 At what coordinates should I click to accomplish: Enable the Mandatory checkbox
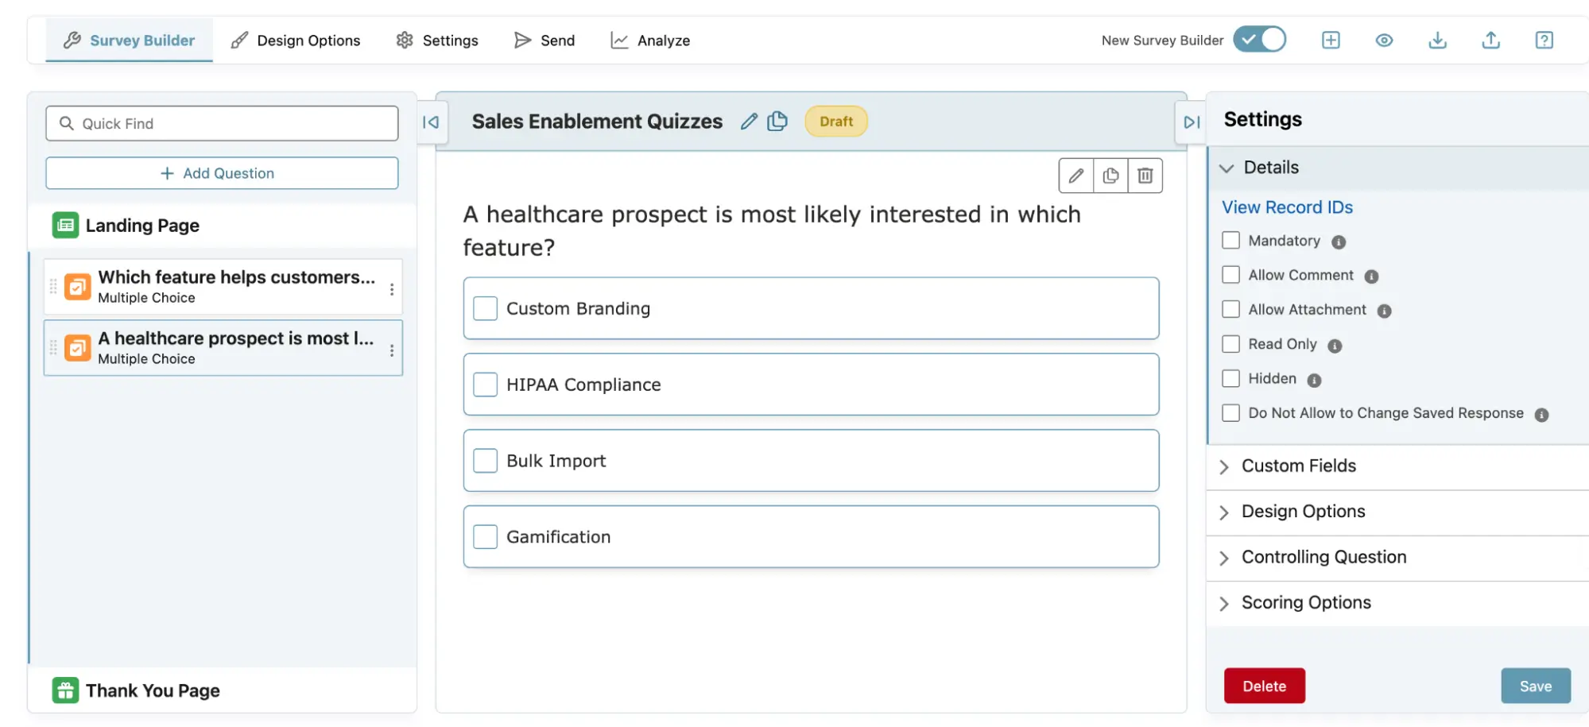pyautogui.click(x=1231, y=241)
